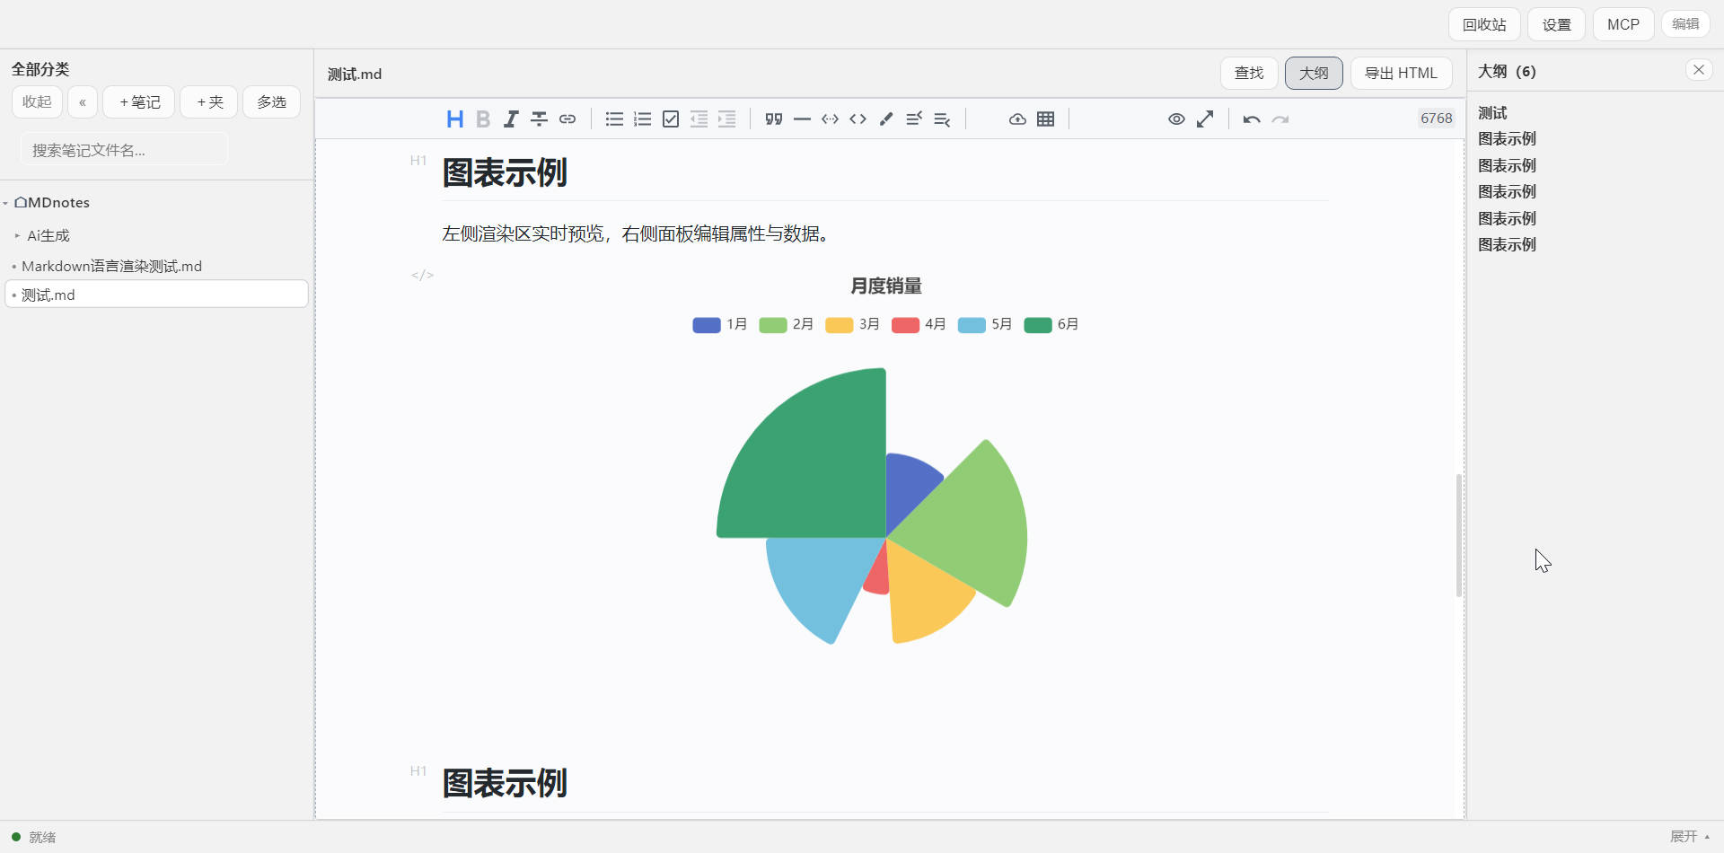Viewport: 1724px width, 853px height.
Task: Create a new note with +笔记
Action: tap(139, 101)
